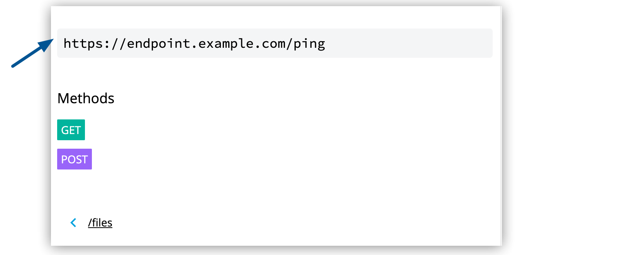Click the underlined /files text

tap(100, 223)
